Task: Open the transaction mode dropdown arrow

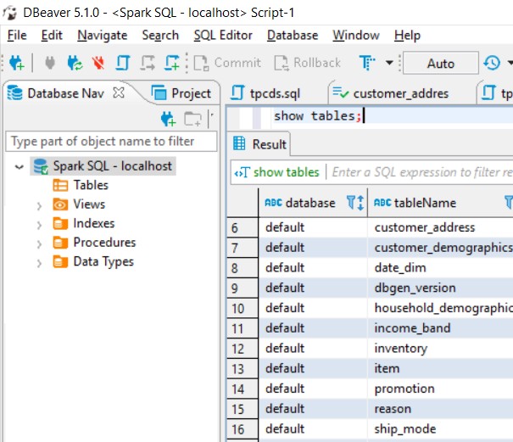Action: [x=389, y=63]
